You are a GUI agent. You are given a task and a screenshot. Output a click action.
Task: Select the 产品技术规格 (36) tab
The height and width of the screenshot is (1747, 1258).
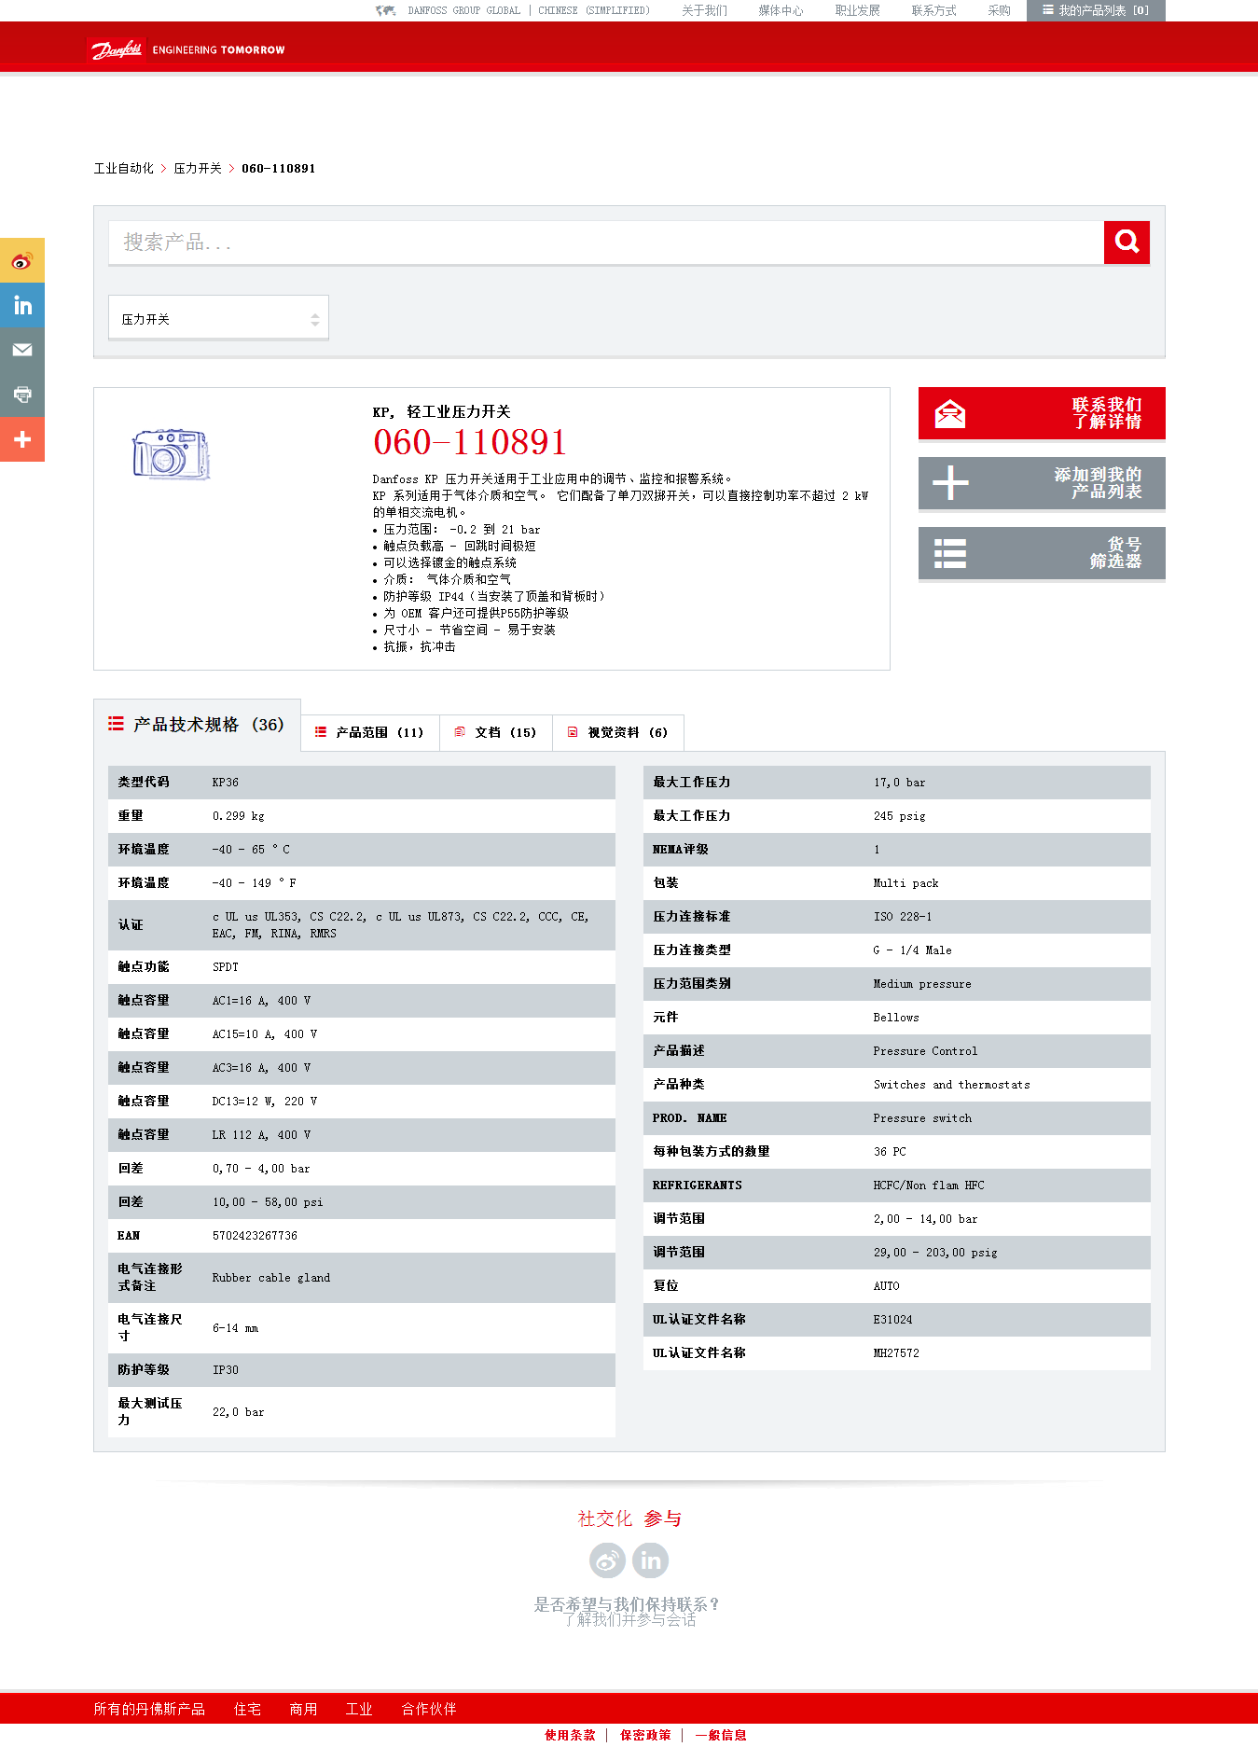[197, 725]
